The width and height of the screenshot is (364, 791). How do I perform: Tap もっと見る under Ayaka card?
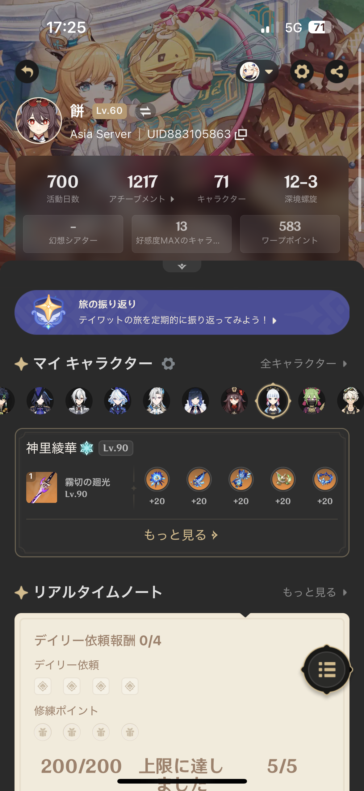coord(182,535)
